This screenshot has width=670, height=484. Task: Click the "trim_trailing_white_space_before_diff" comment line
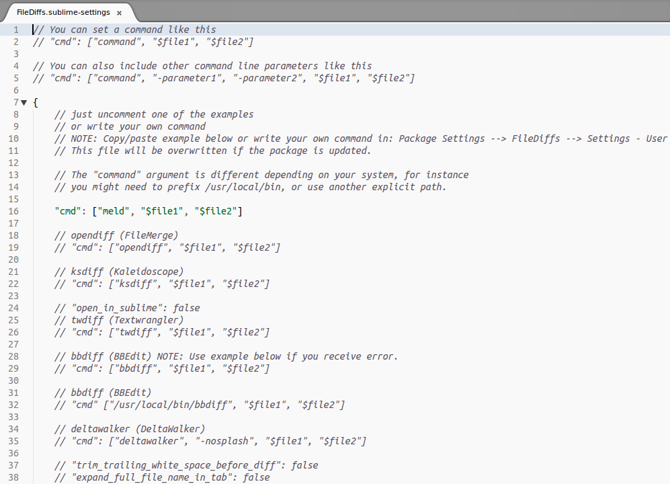[x=186, y=465]
